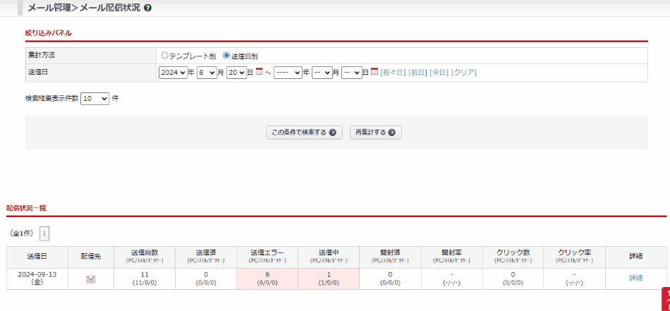This screenshot has height=311, width=670.
Task: Click [前日] date shortcut link
Action: point(418,73)
